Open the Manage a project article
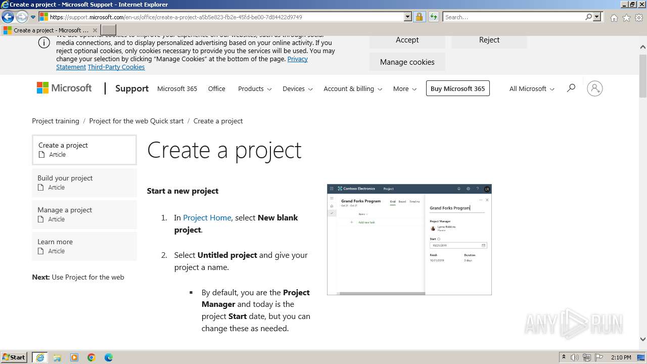Screen dimensions: 647x364 coord(84,214)
